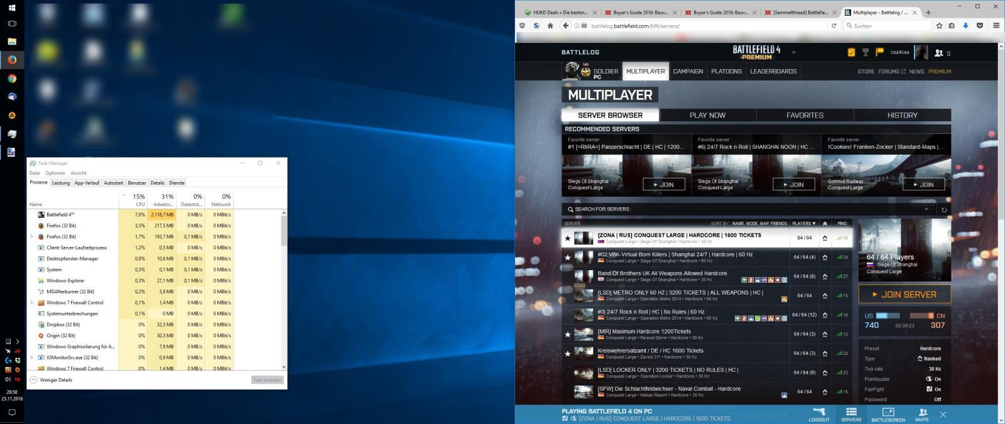Open Task Manager sort column chevron

pos(124,195)
